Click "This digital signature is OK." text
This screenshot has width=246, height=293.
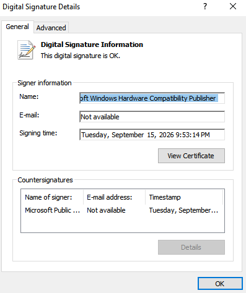[x=81, y=56]
